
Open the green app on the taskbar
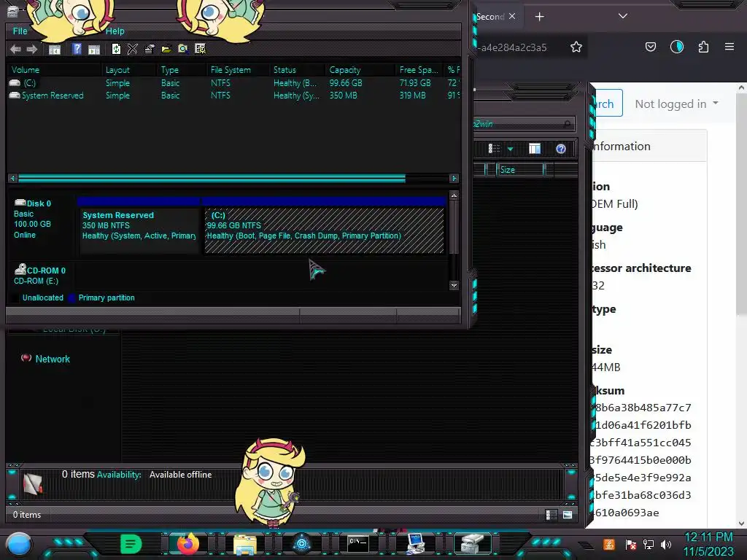(131, 544)
